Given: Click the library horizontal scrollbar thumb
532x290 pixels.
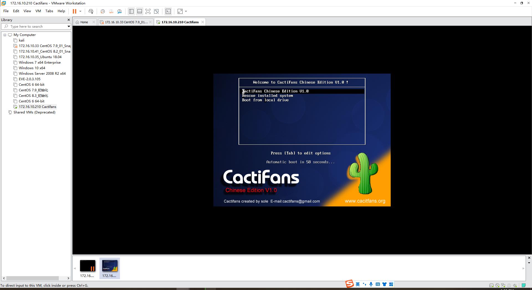Looking at the screenshot, I should click(x=32, y=278).
